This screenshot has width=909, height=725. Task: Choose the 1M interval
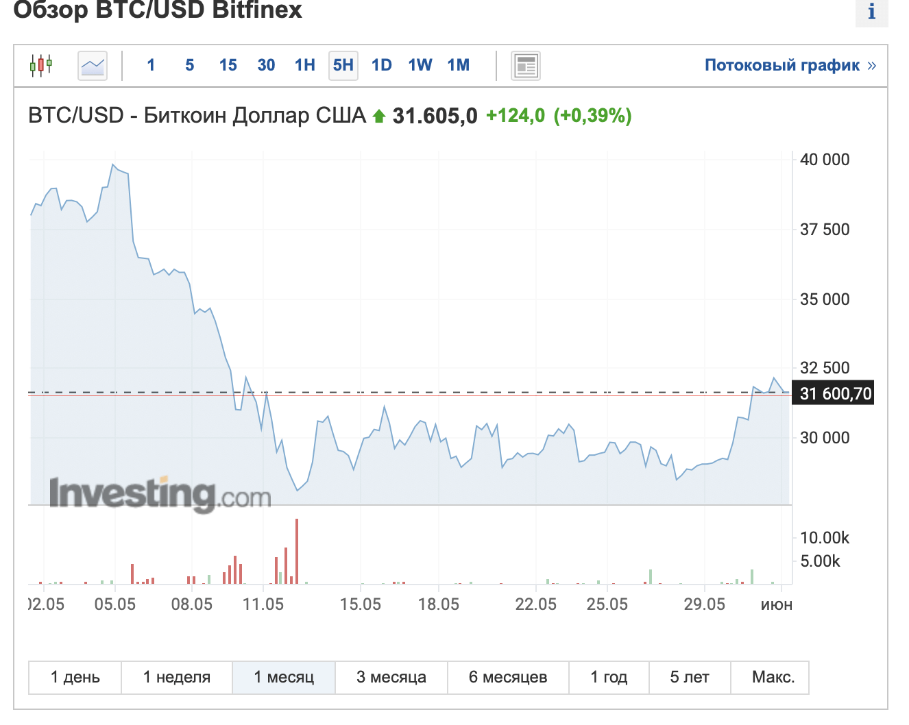459,65
